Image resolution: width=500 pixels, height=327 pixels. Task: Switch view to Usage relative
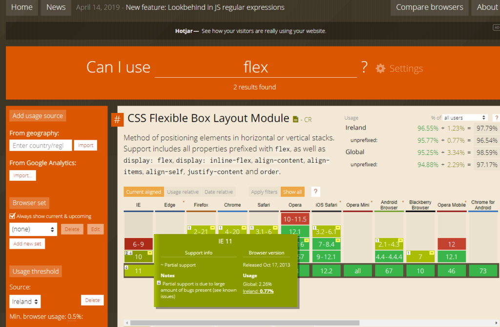183,192
